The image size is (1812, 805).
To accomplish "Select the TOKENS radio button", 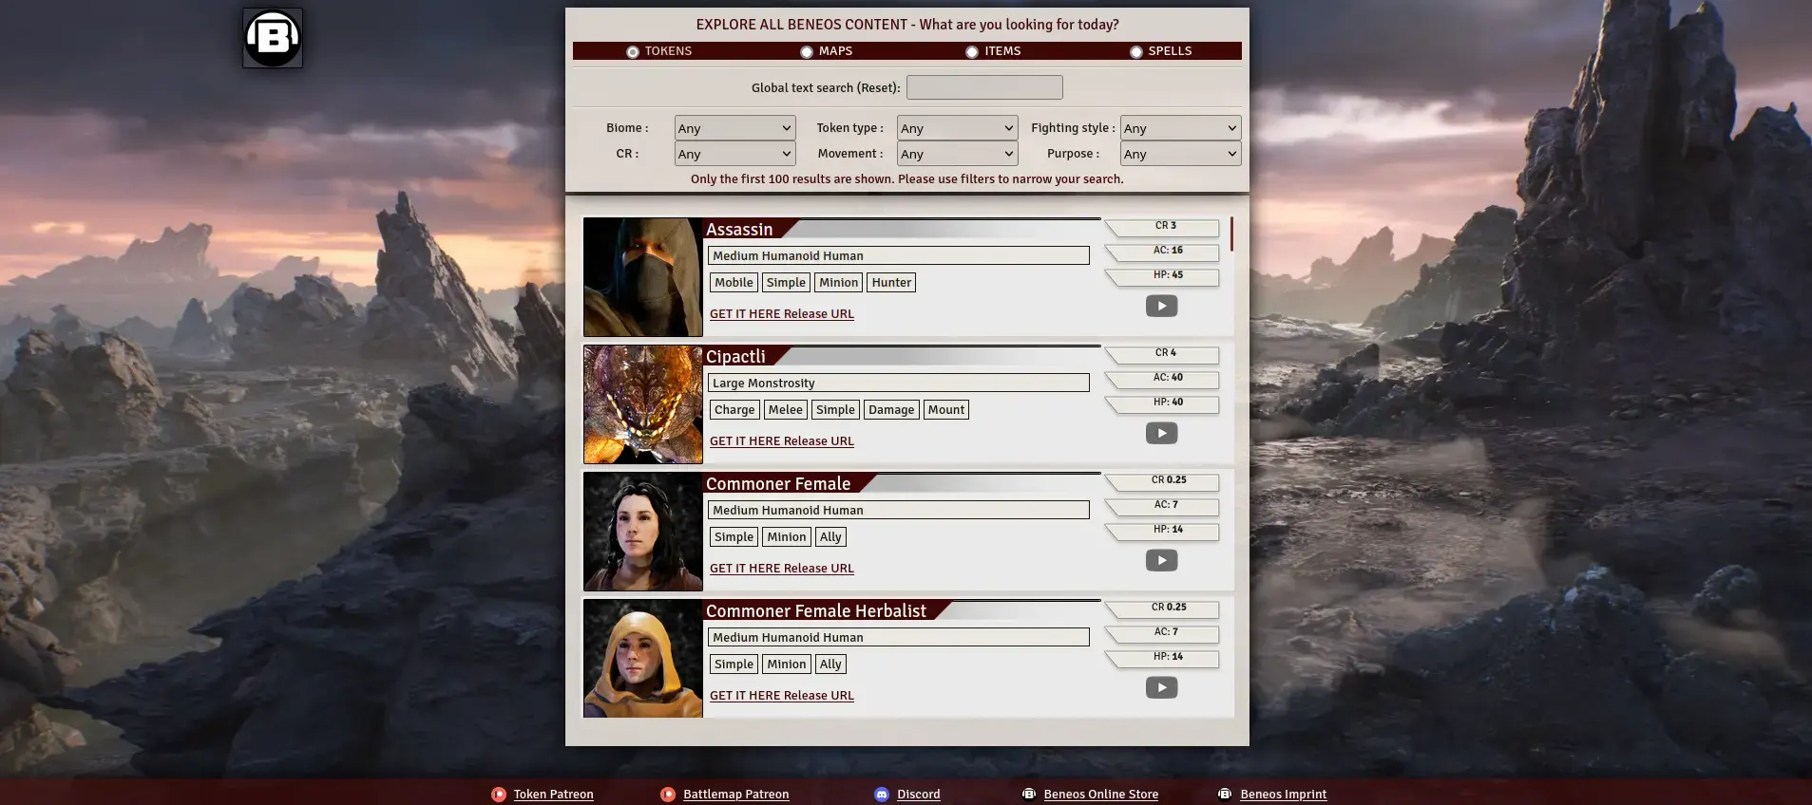I will point(633,52).
